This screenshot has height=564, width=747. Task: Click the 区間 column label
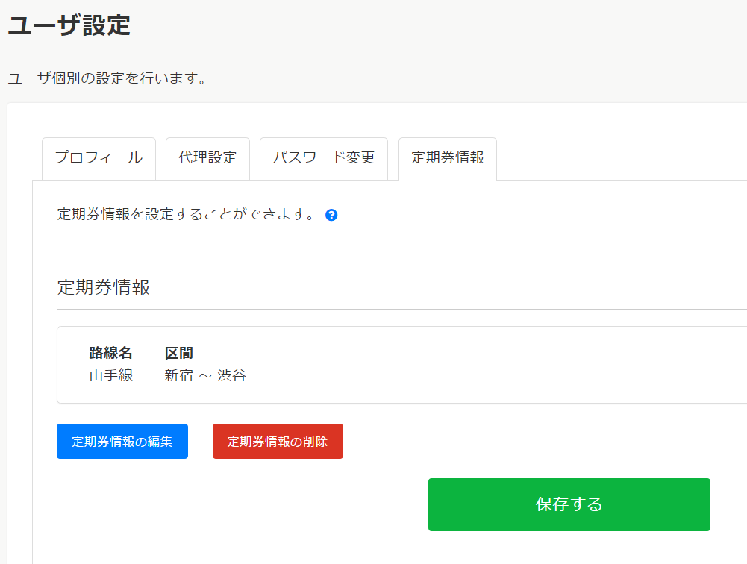pos(179,353)
